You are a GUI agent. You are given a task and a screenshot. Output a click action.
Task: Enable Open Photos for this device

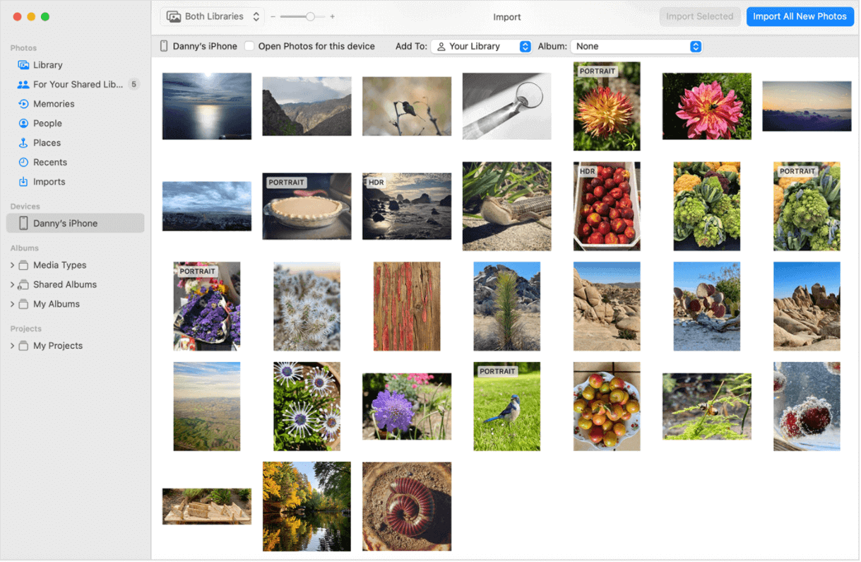pyautogui.click(x=249, y=46)
